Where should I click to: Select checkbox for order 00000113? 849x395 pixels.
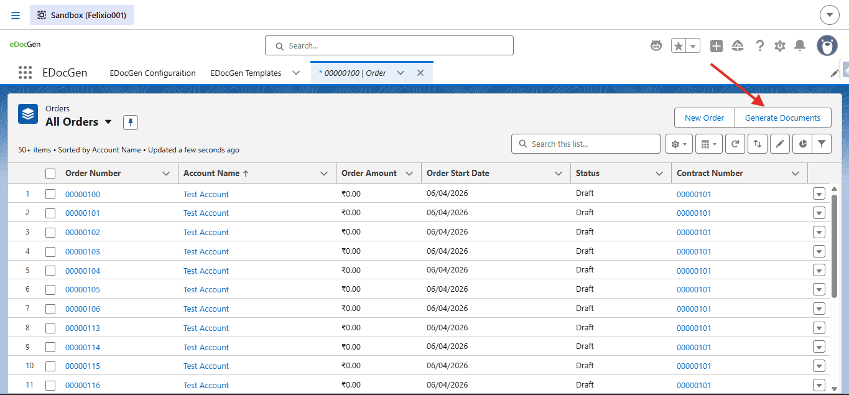[50, 328]
